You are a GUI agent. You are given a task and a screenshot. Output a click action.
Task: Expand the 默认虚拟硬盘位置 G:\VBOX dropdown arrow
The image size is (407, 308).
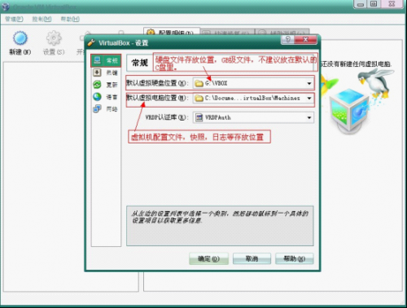pyautogui.click(x=309, y=83)
